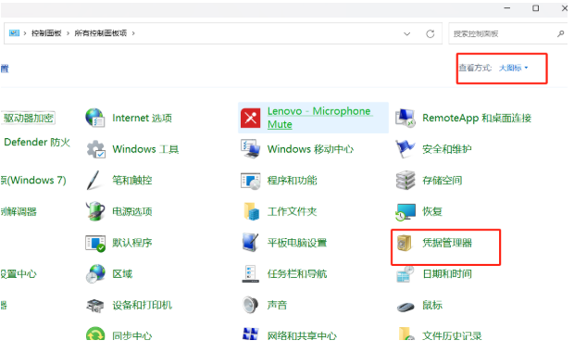Click the 平板电脑设置 tablet icon

(x=250, y=243)
